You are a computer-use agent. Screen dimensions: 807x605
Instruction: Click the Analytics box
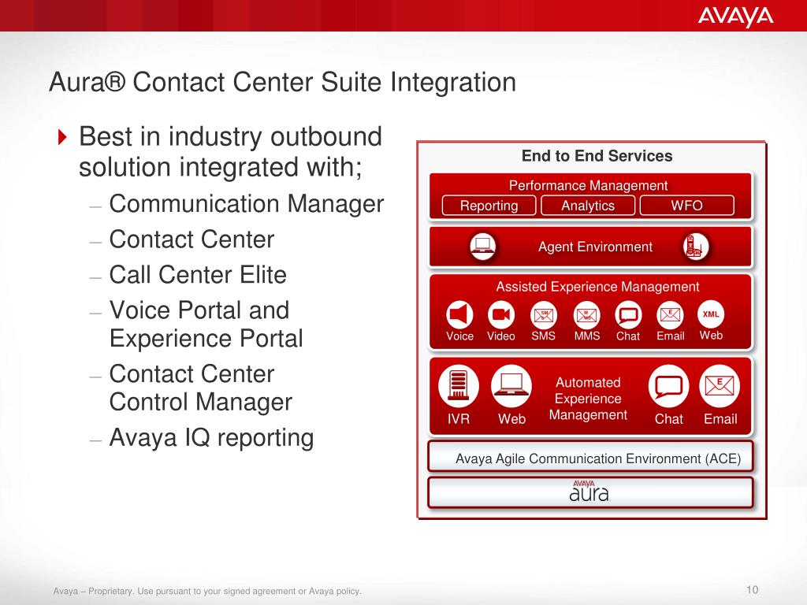[588, 206]
